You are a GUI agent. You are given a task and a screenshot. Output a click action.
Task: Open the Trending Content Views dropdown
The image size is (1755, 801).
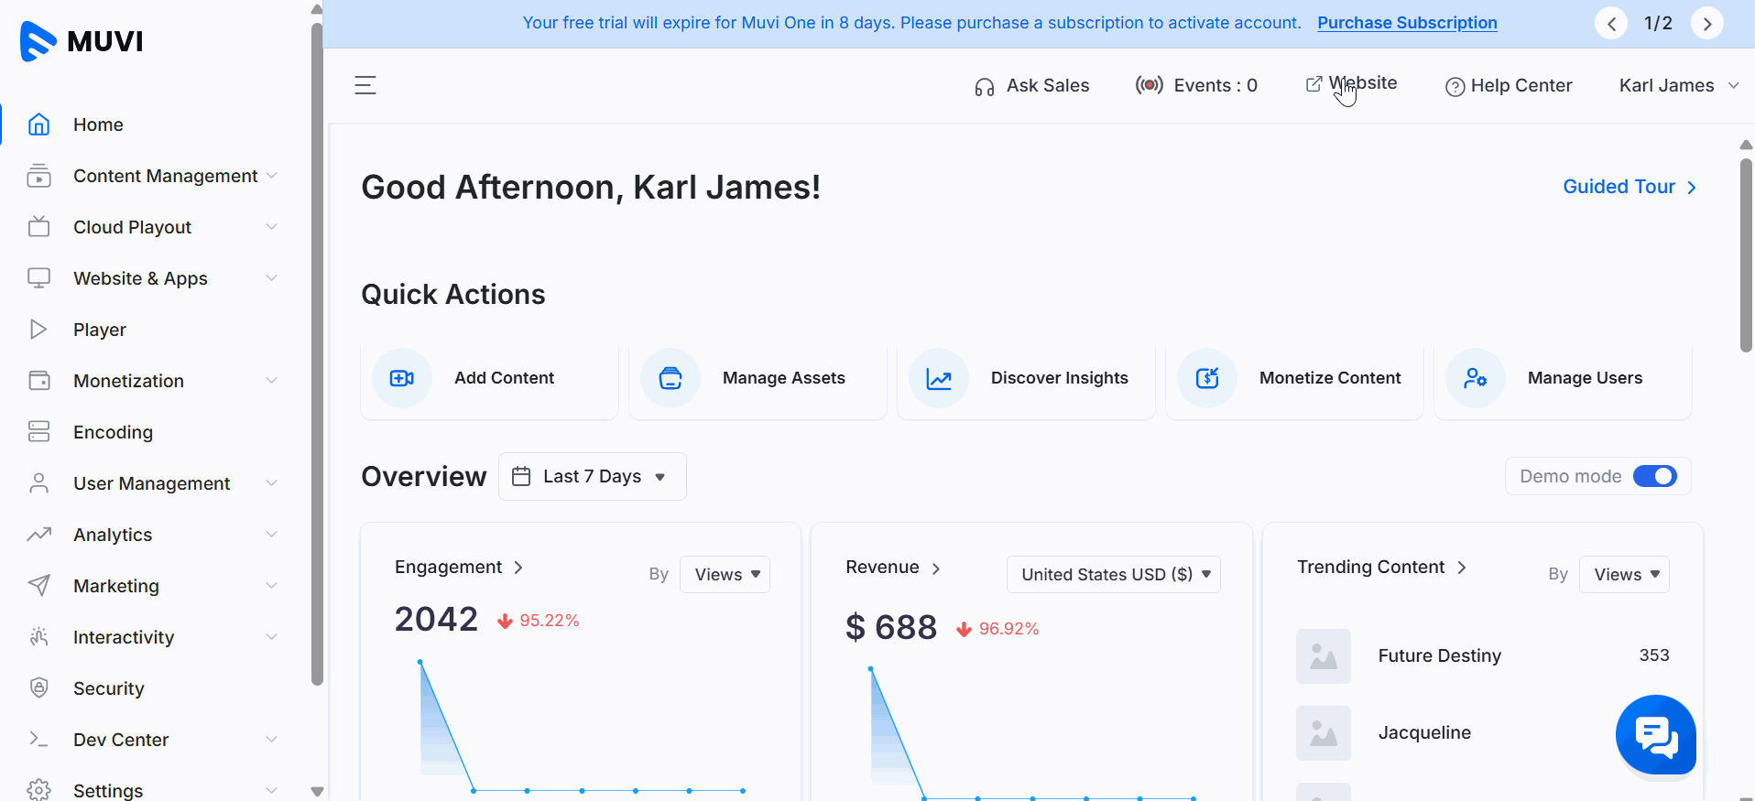pyautogui.click(x=1624, y=574)
